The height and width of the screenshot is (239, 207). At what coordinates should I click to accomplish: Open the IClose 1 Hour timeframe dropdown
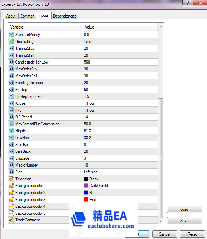point(120,103)
